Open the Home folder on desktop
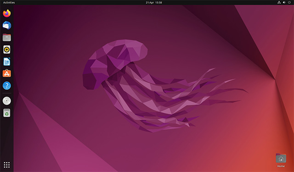The image size is (294, 172). click(281, 161)
